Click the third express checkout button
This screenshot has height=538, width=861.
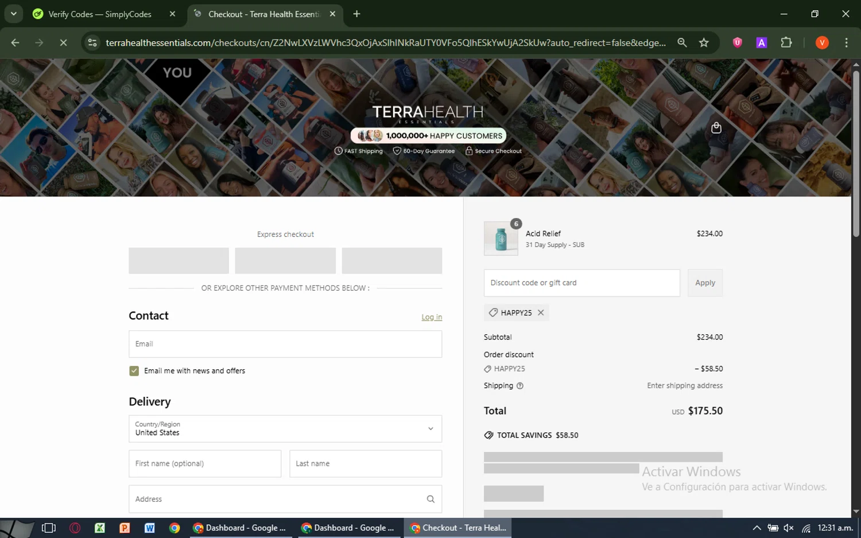tap(392, 260)
